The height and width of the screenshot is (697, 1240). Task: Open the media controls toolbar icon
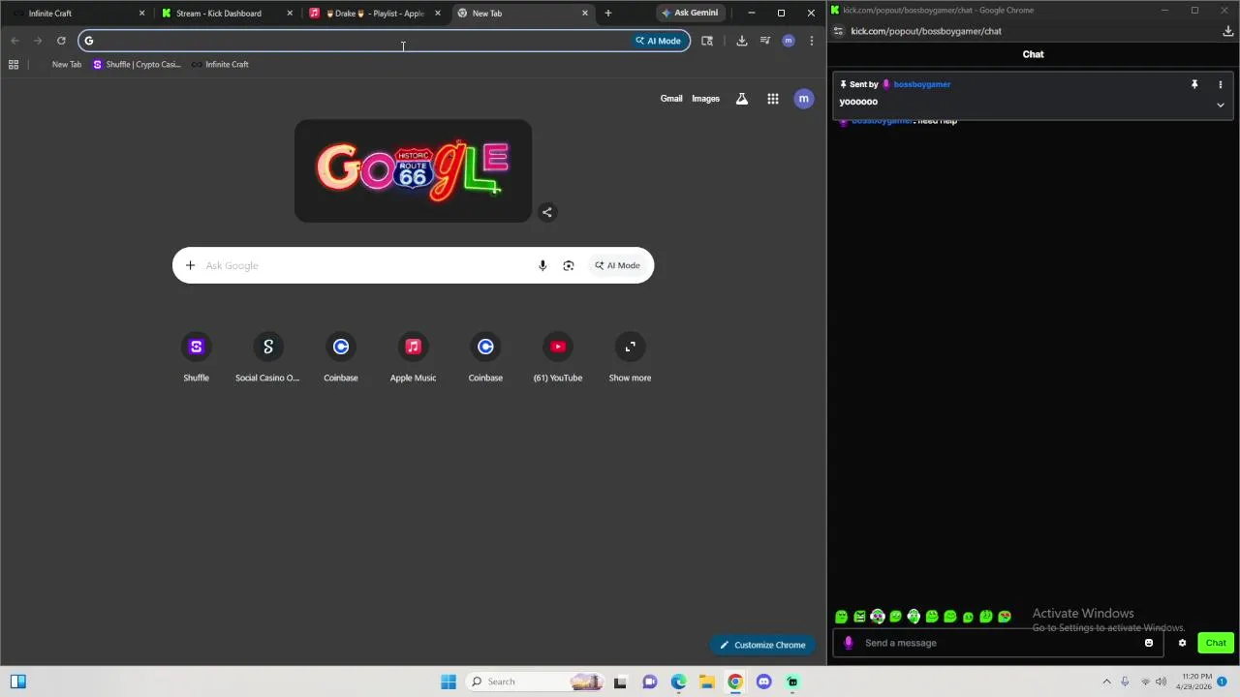(765, 41)
